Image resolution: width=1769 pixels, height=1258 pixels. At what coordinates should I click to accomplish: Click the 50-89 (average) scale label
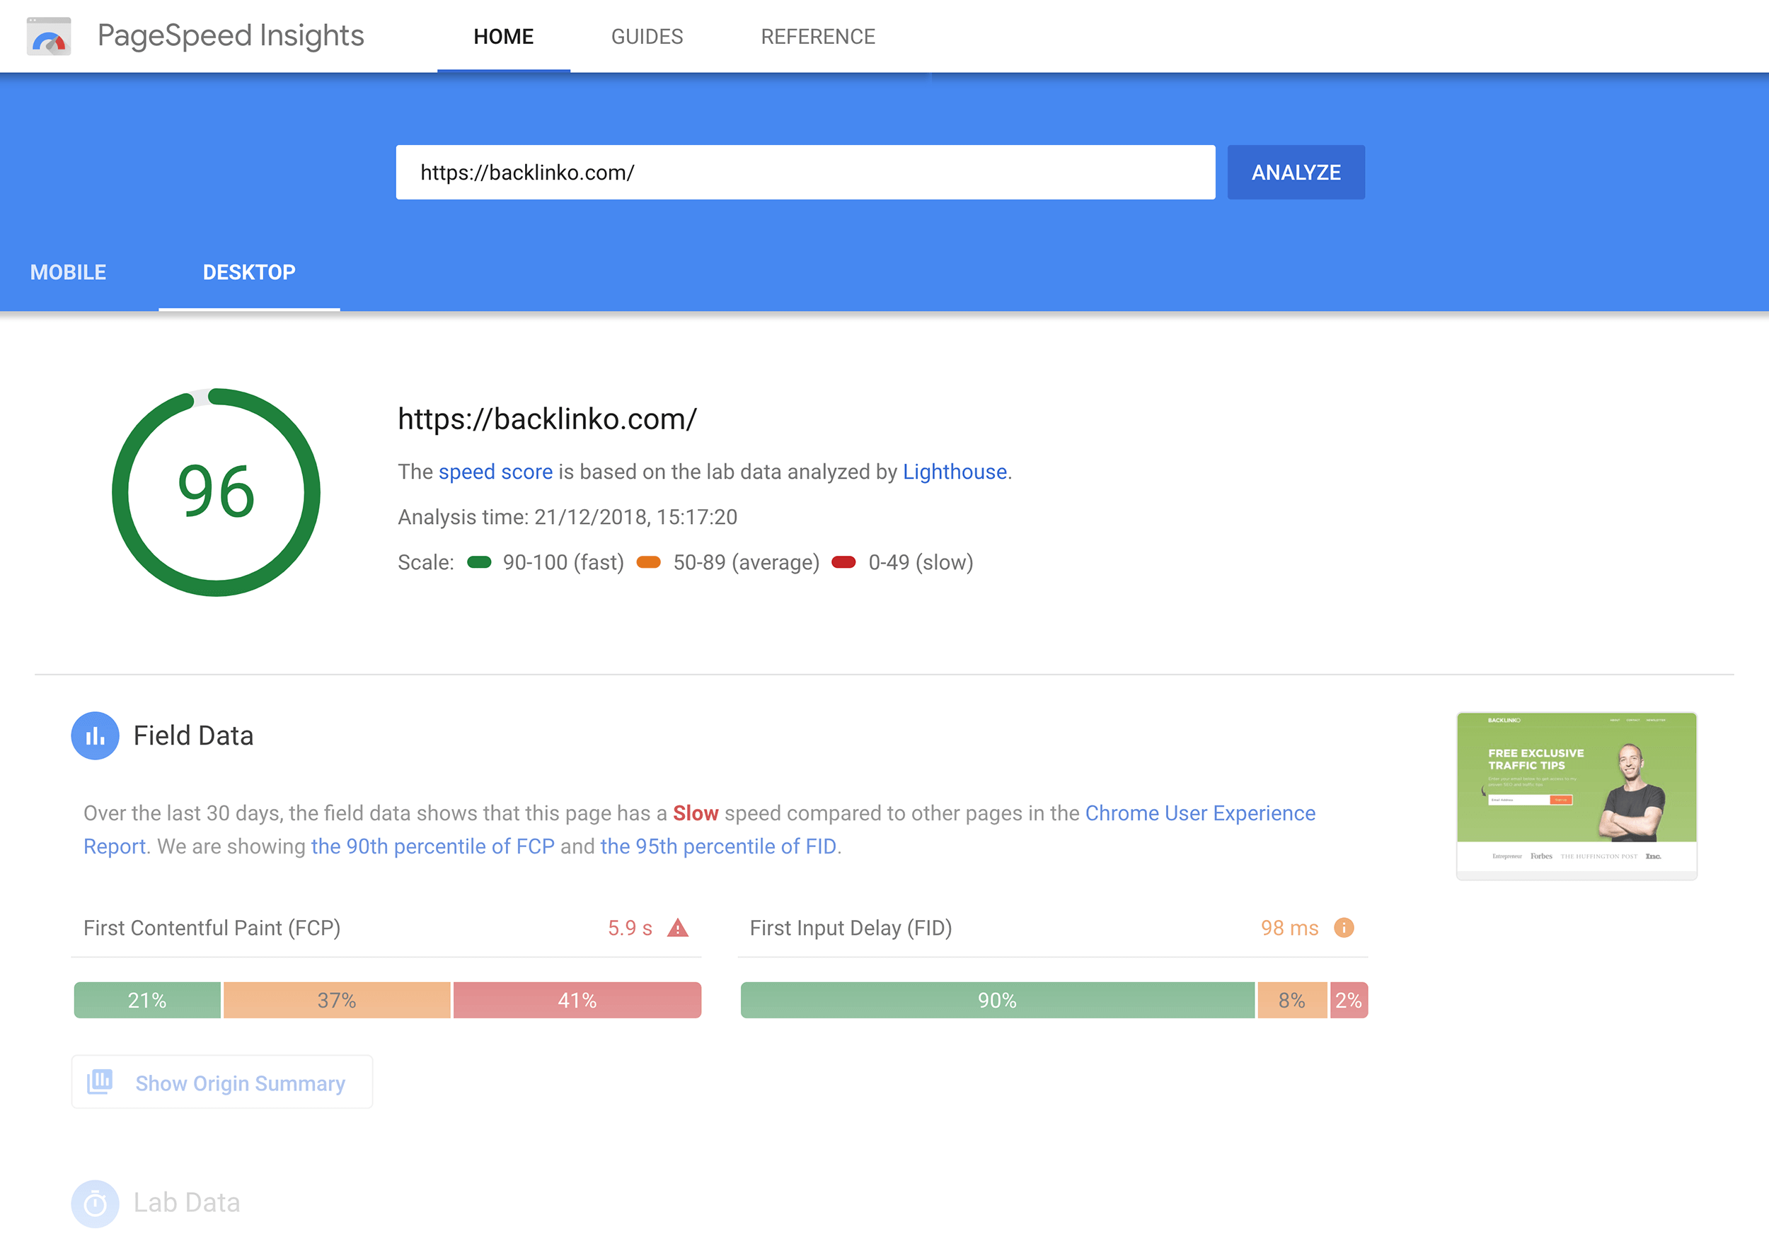(x=747, y=562)
